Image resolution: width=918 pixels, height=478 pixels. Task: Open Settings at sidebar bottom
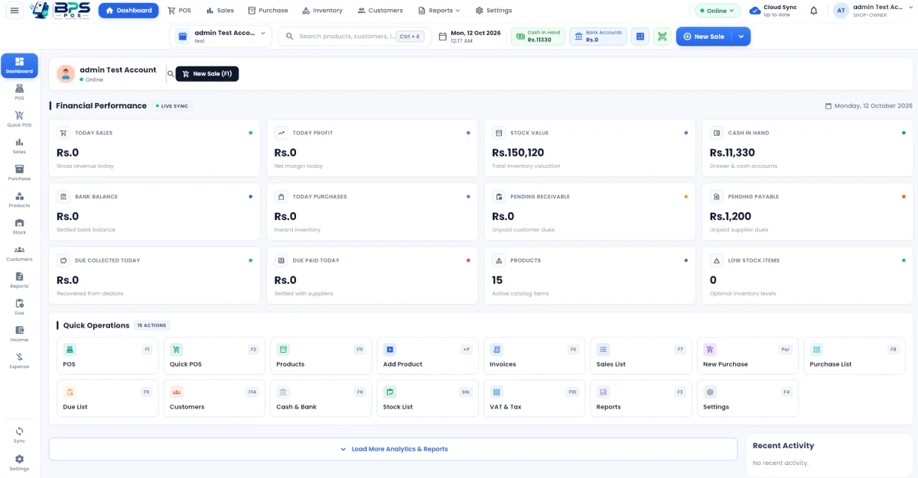click(x=19, y=463)
